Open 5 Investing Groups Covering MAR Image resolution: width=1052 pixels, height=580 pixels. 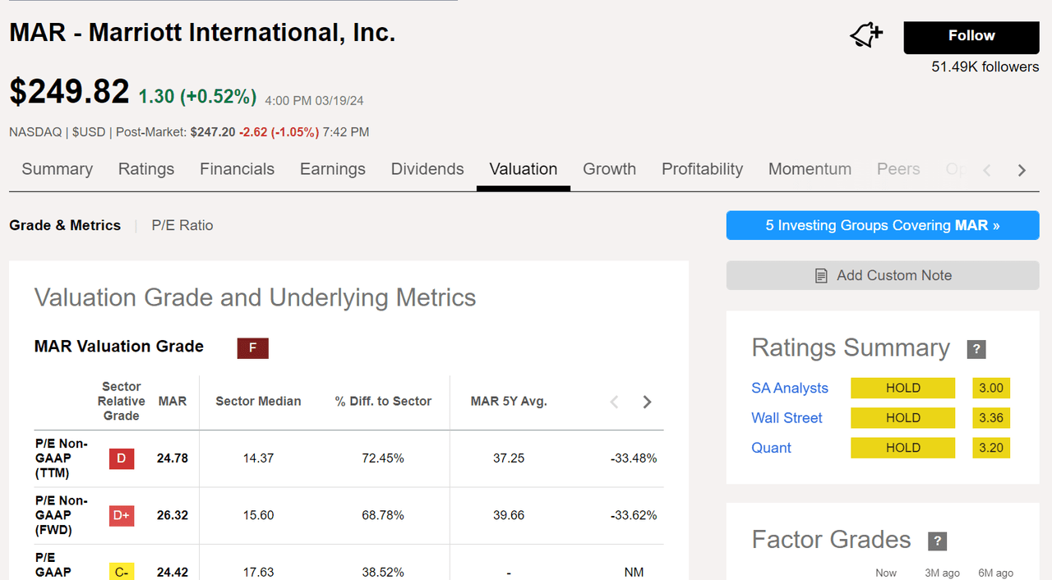point(883,225)
